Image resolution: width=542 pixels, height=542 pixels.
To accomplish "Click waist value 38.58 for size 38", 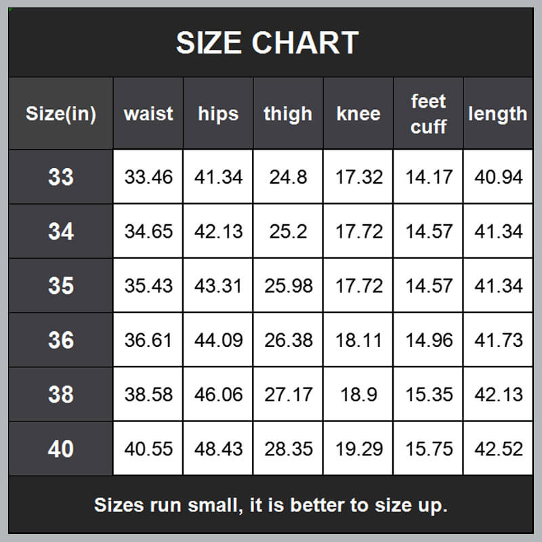I will tap(148, 394).
